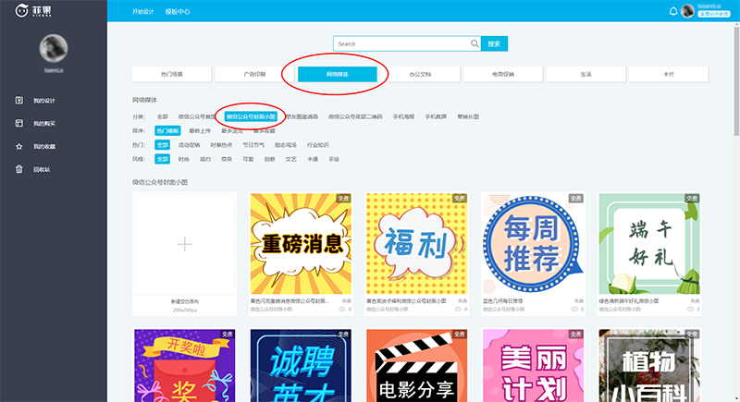Select 营销长图 classification filter

coord(468,116)
